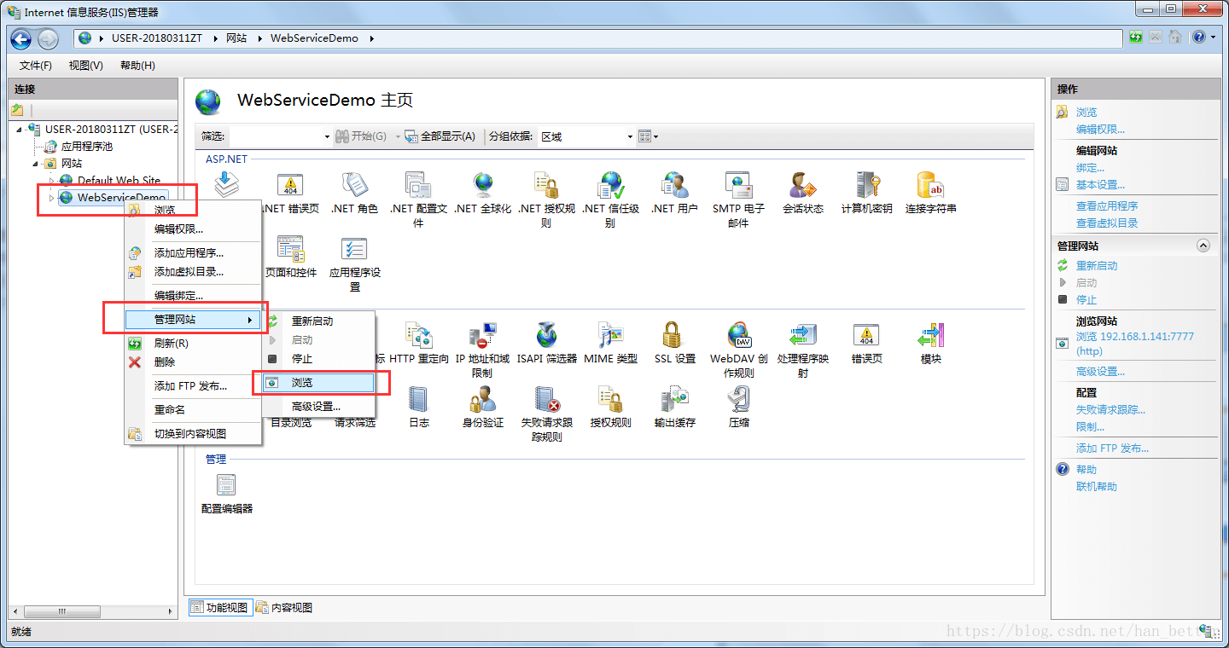The image size is (1229, 648).
Task: Click the 浏览 192.168.1.141:7777 link
Action: [1135, 344]
